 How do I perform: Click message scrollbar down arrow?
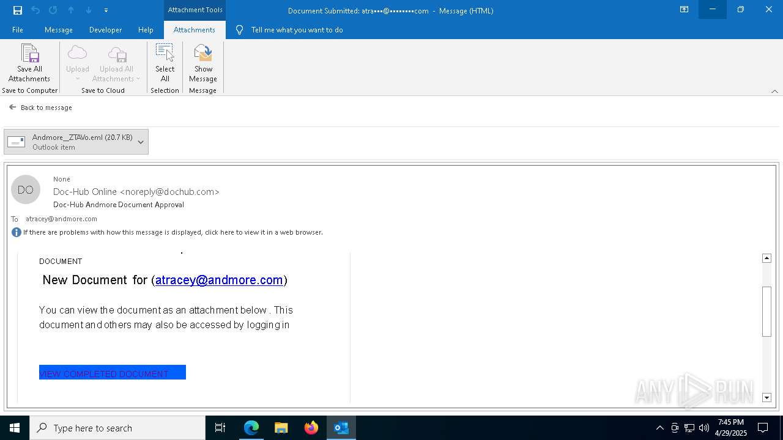pos(766,398)
